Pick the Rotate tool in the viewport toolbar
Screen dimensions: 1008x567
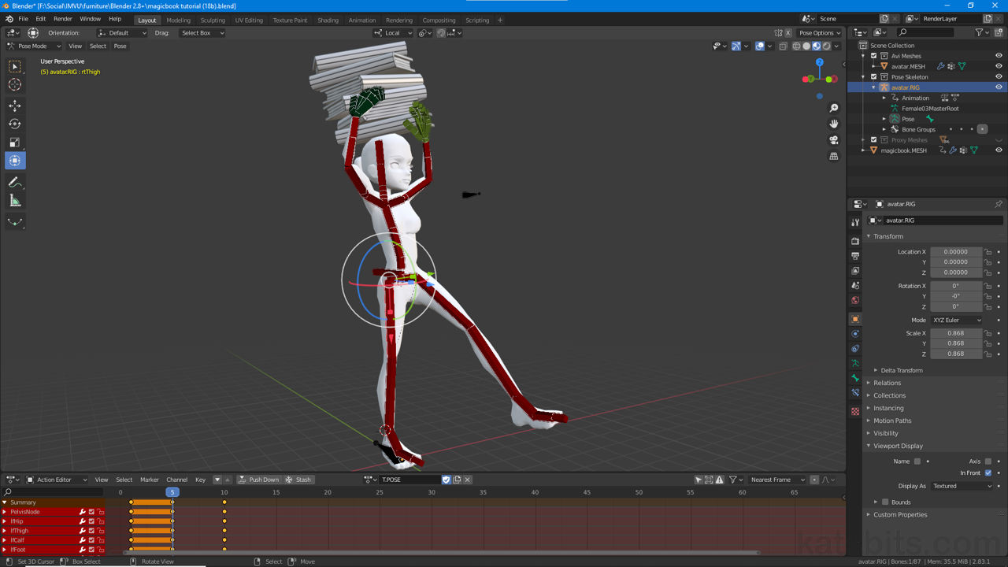coord(15,124)
